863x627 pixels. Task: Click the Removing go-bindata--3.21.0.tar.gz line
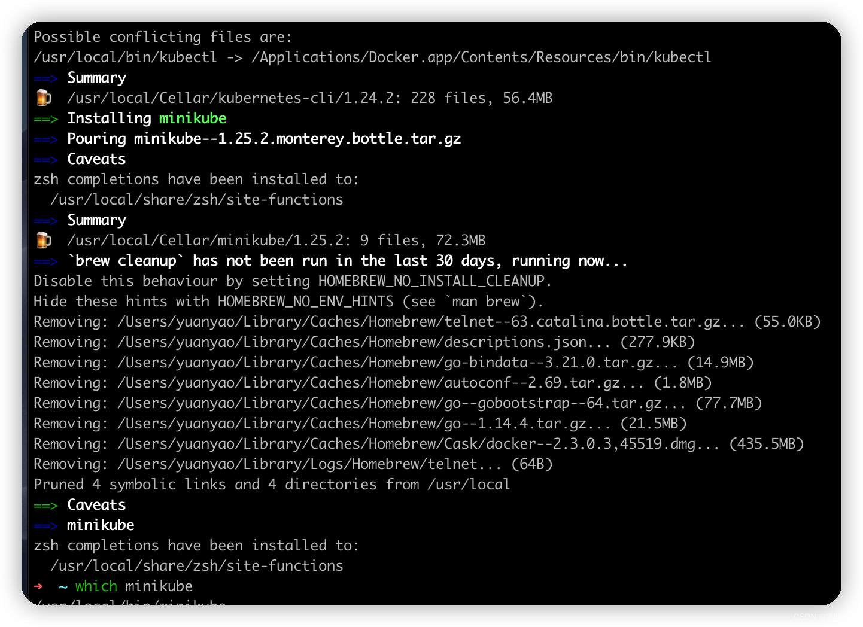coord(394,363)
